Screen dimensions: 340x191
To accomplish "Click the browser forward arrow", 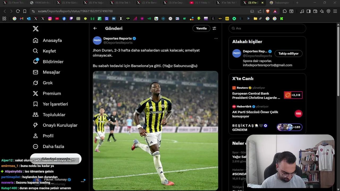I will [x=11, y=11].
